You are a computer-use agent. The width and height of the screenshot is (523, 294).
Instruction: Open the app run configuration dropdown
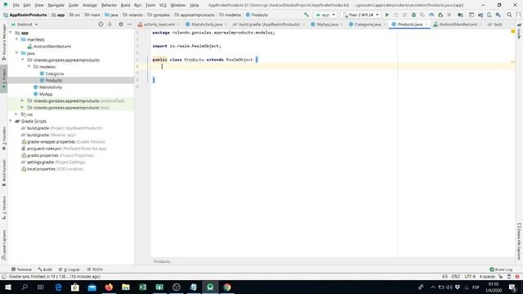[x=325, y=15]
